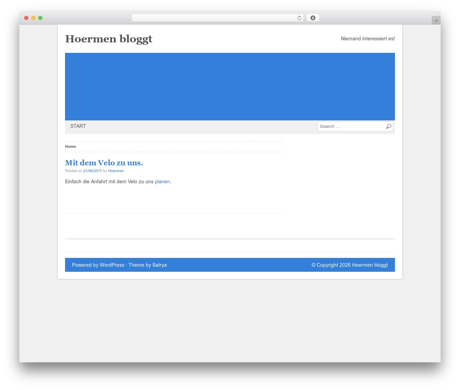Open a new tab with the plus button
The width and height of the screenshot is (460, 390).
coord(436,21)
